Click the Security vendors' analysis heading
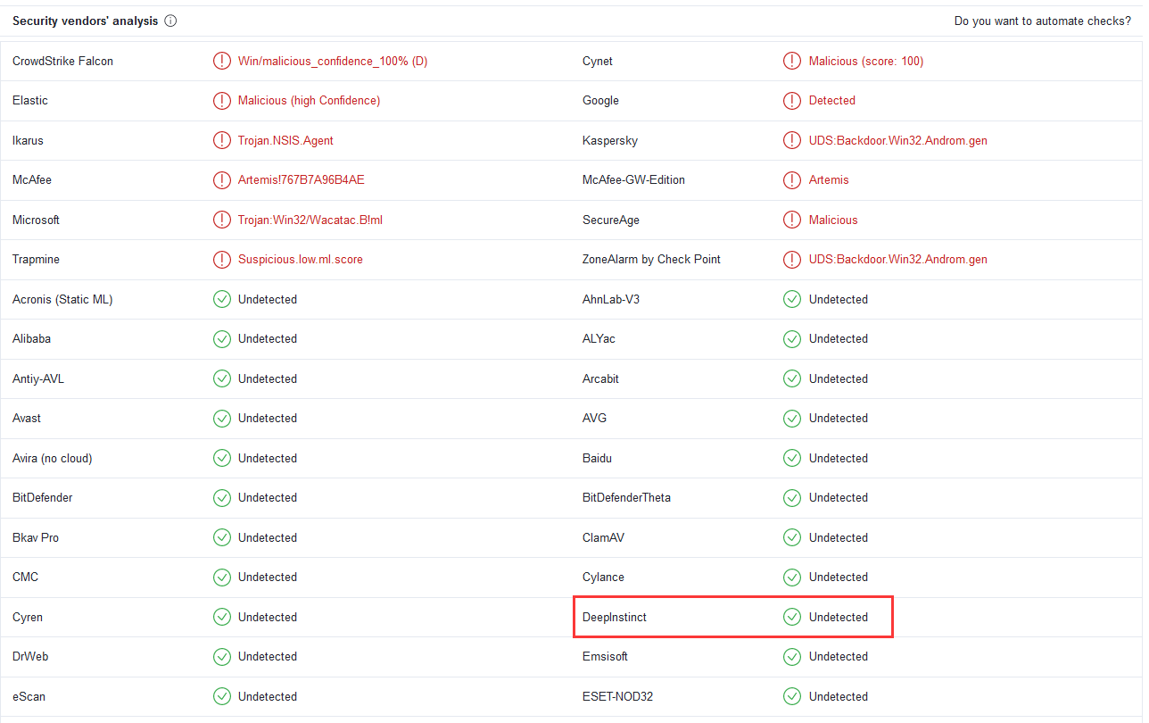Screen dimensions: 1149x723 tap(85, 21)
